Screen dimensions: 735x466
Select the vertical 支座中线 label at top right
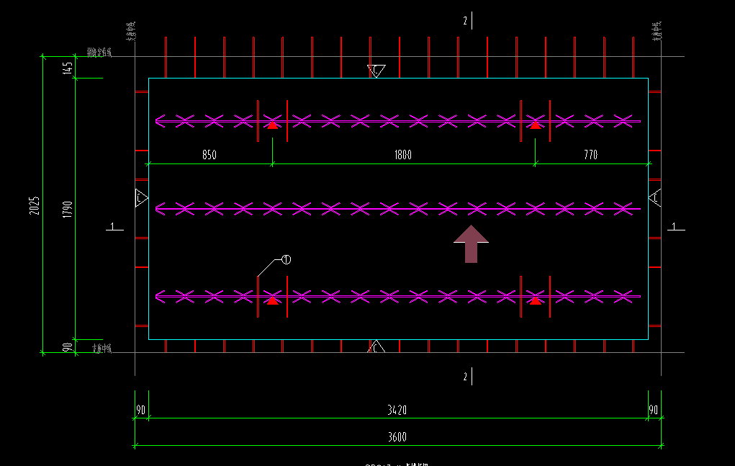pyautogui.click(x=657, y=31)
